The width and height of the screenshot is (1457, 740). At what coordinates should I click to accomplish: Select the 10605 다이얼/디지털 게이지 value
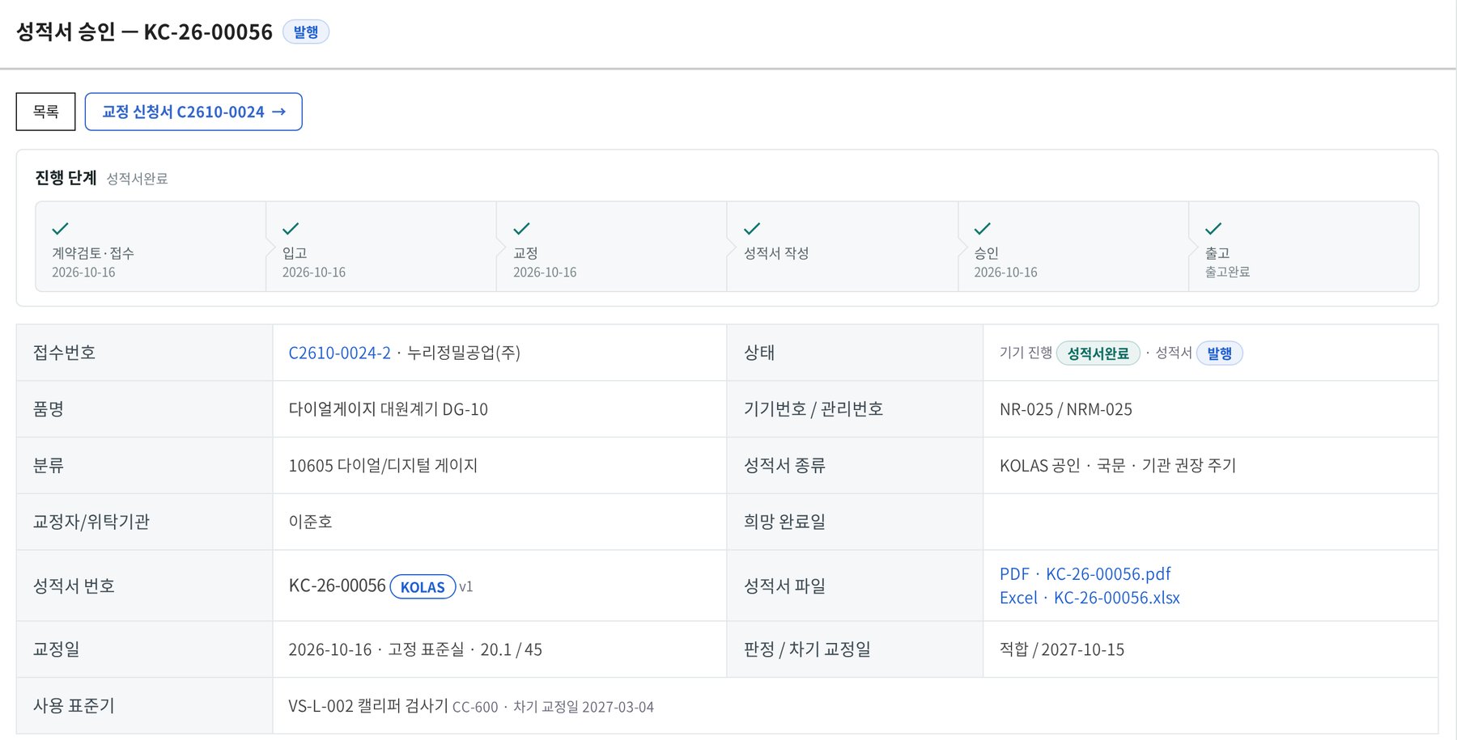pos(383,466)
